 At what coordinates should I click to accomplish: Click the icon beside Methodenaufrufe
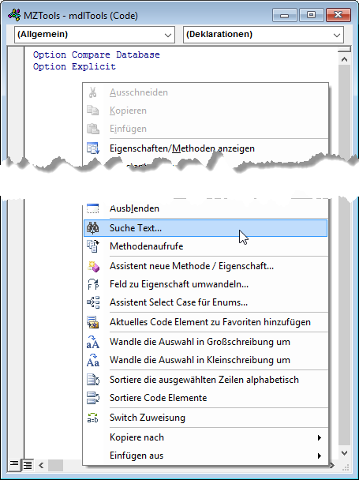93,246
